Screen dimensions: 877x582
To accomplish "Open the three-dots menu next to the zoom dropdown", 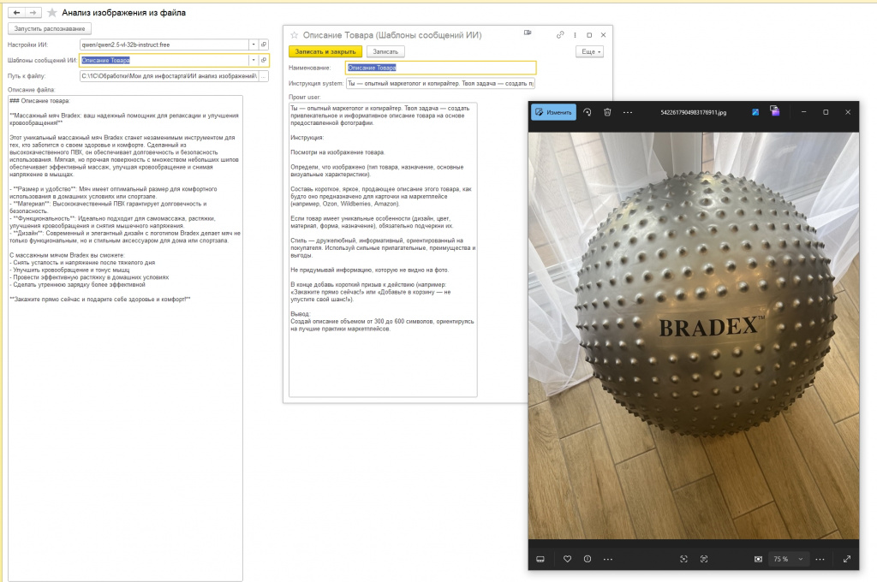I will point(820,559).
